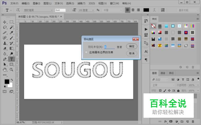This screenshot has height=125, width=201.
Task: Select the Rectangle shape tool
Action: pos(11,64)
